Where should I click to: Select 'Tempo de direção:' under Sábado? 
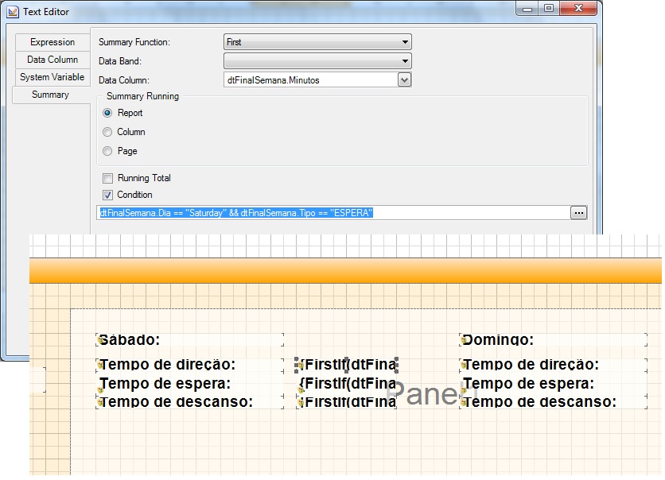tap(189, 364)
